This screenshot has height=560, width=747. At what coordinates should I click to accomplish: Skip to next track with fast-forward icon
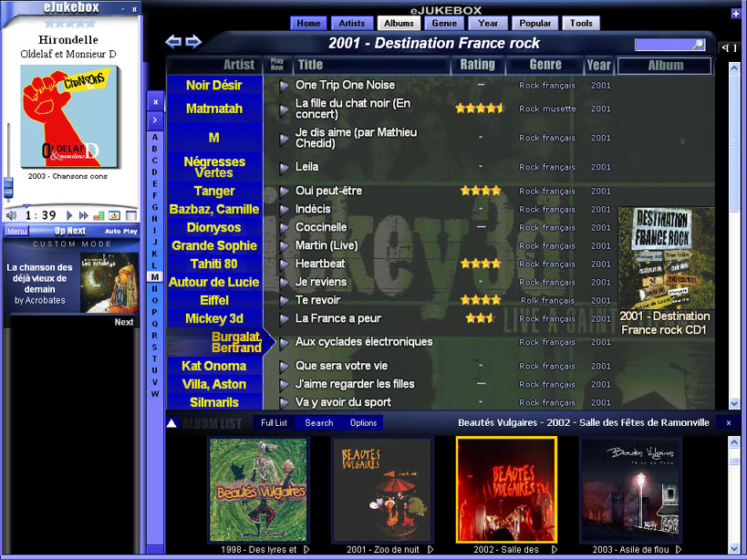click(84, 215)
